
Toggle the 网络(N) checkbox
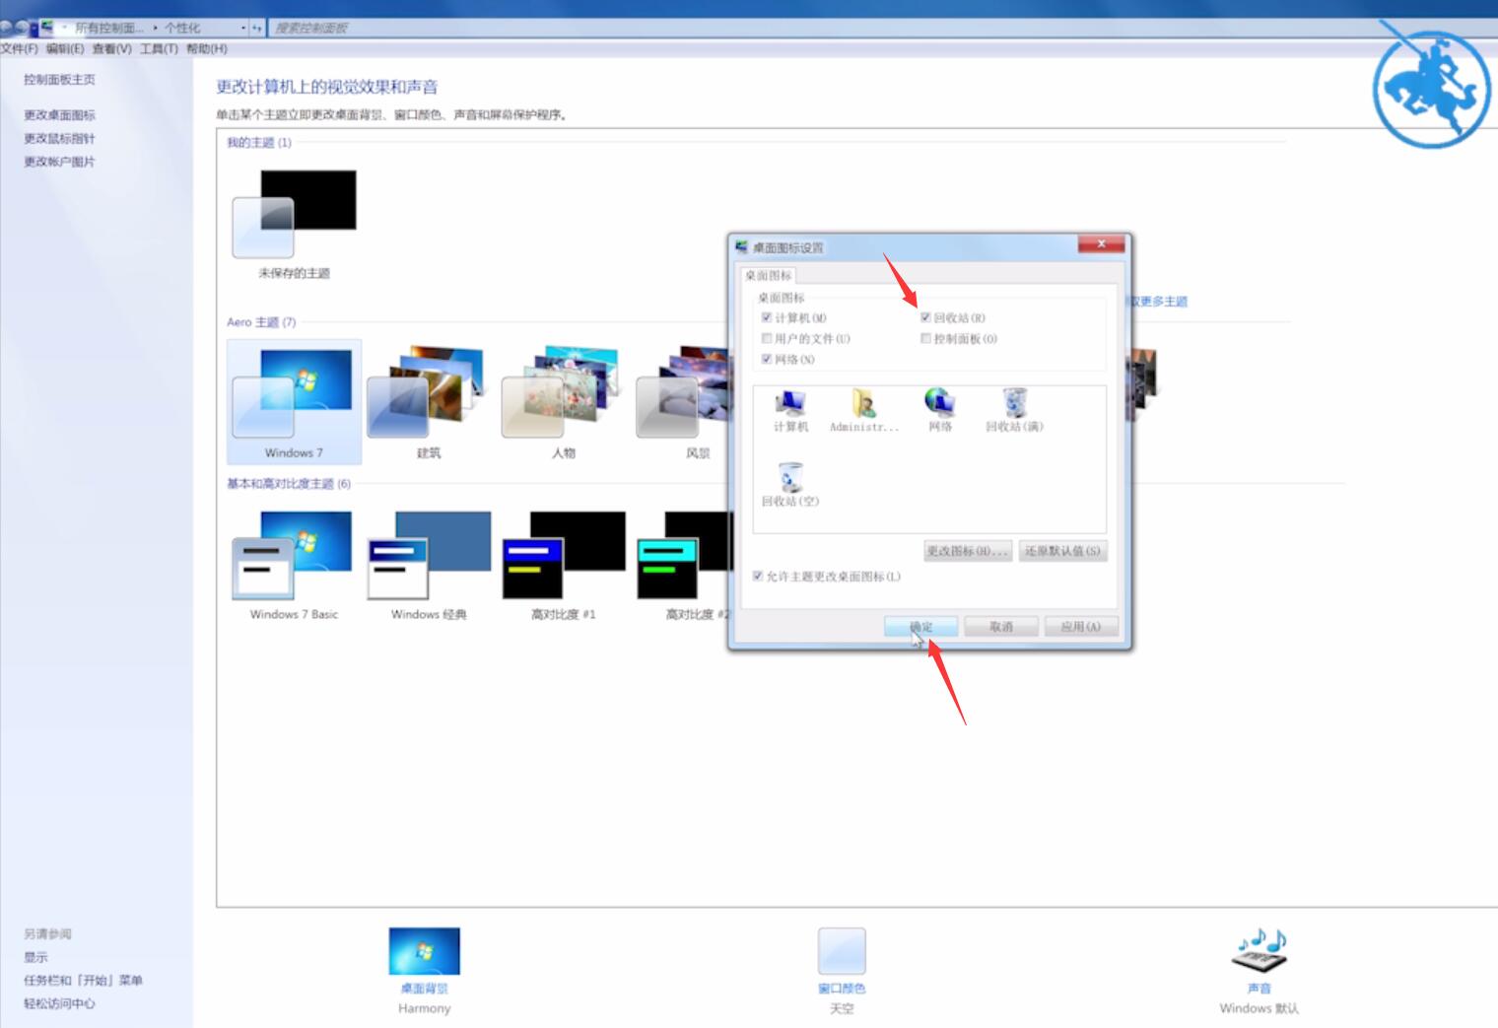(x=767, y=359)
